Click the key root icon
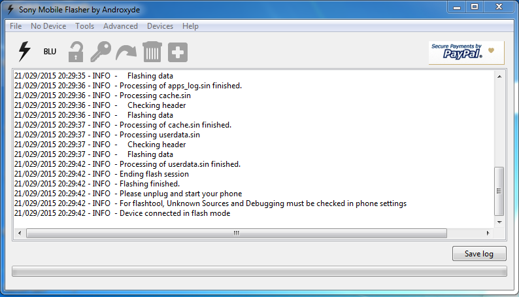Image resolution: width=519 pixels, height=297 pixels. click(x=100, y=52)
